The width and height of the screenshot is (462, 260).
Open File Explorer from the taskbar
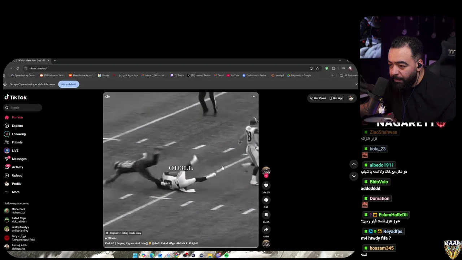click(x=210, y=256)
